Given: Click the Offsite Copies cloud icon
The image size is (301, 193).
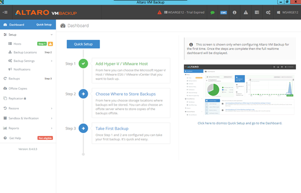Looking at the screenshot, I should (x=5, y=88).
